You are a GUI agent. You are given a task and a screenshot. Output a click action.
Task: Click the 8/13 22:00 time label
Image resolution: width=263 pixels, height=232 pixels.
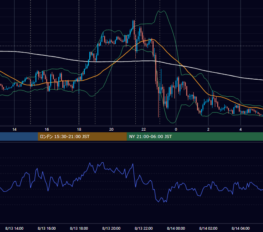point(144,228)
